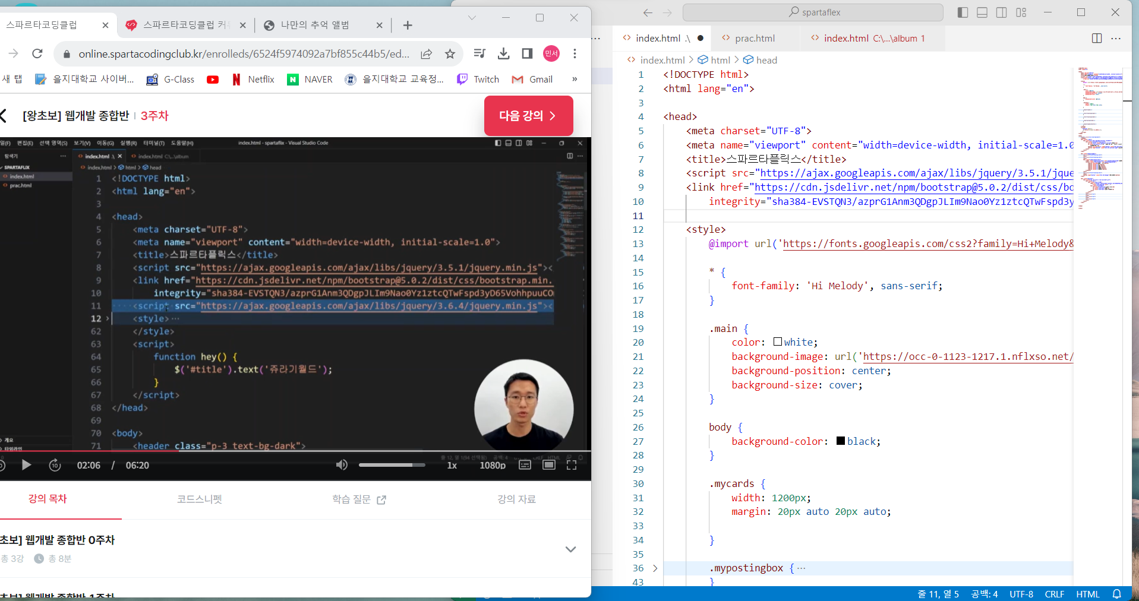Change the HTML language mode in status bar
The height and width of the screenshot is (601, 1139).
1088,594
